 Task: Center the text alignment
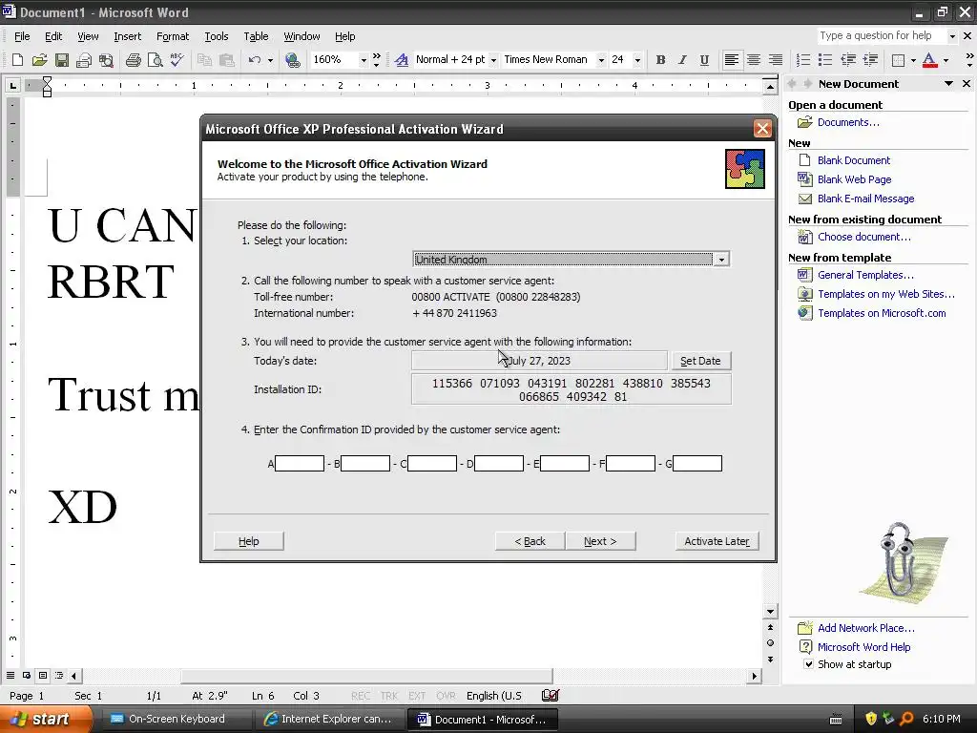tap(754, 60)
